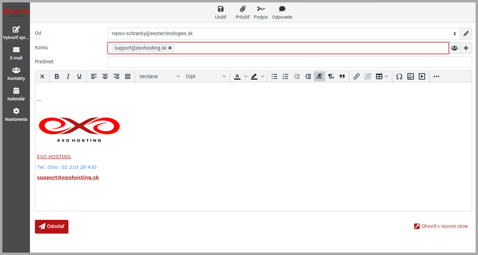Image resolution: width=478 pixels, height=255 pixels.
Task: Open Kalendár from the sidebar
Action: tap(16, 94)
